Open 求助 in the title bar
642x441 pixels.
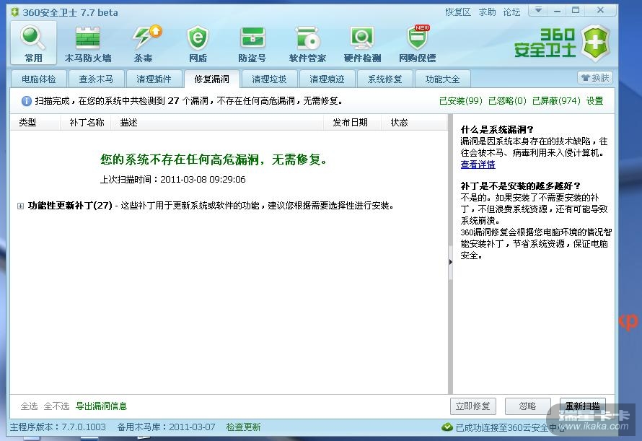pyautogui.click(x=487, y=12)
